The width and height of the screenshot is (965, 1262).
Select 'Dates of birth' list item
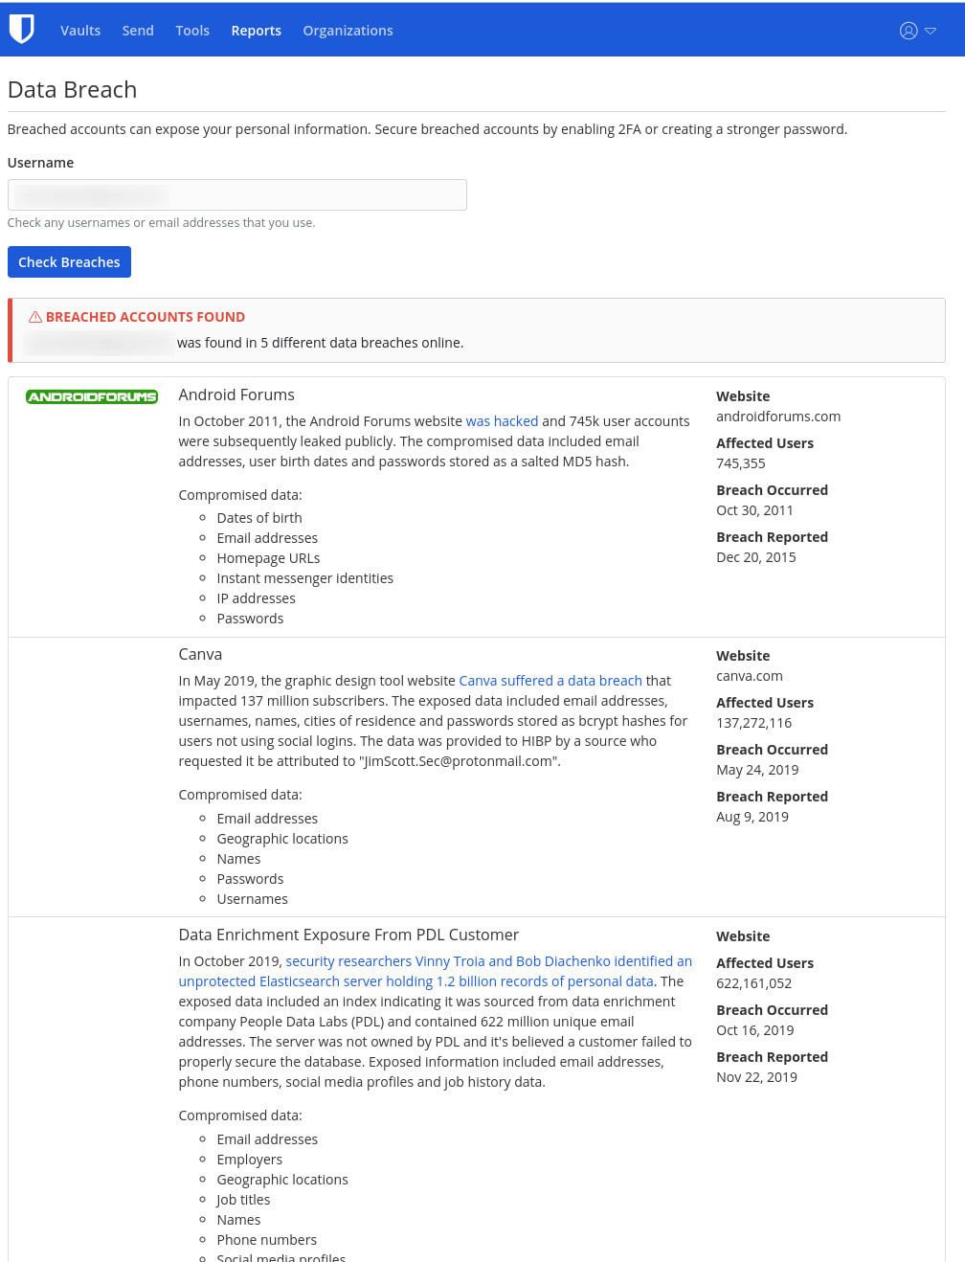259,518
